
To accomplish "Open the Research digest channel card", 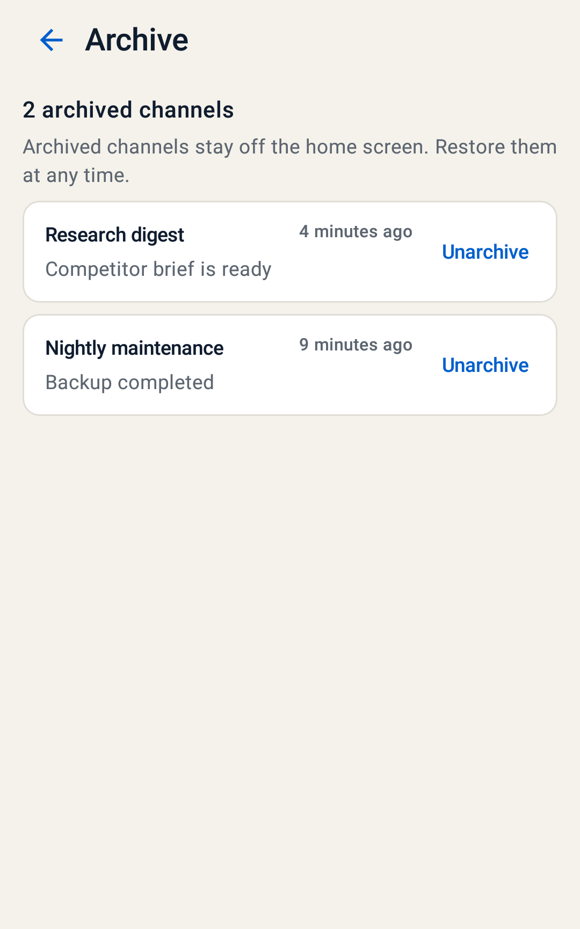I will (x=290, y=252).
